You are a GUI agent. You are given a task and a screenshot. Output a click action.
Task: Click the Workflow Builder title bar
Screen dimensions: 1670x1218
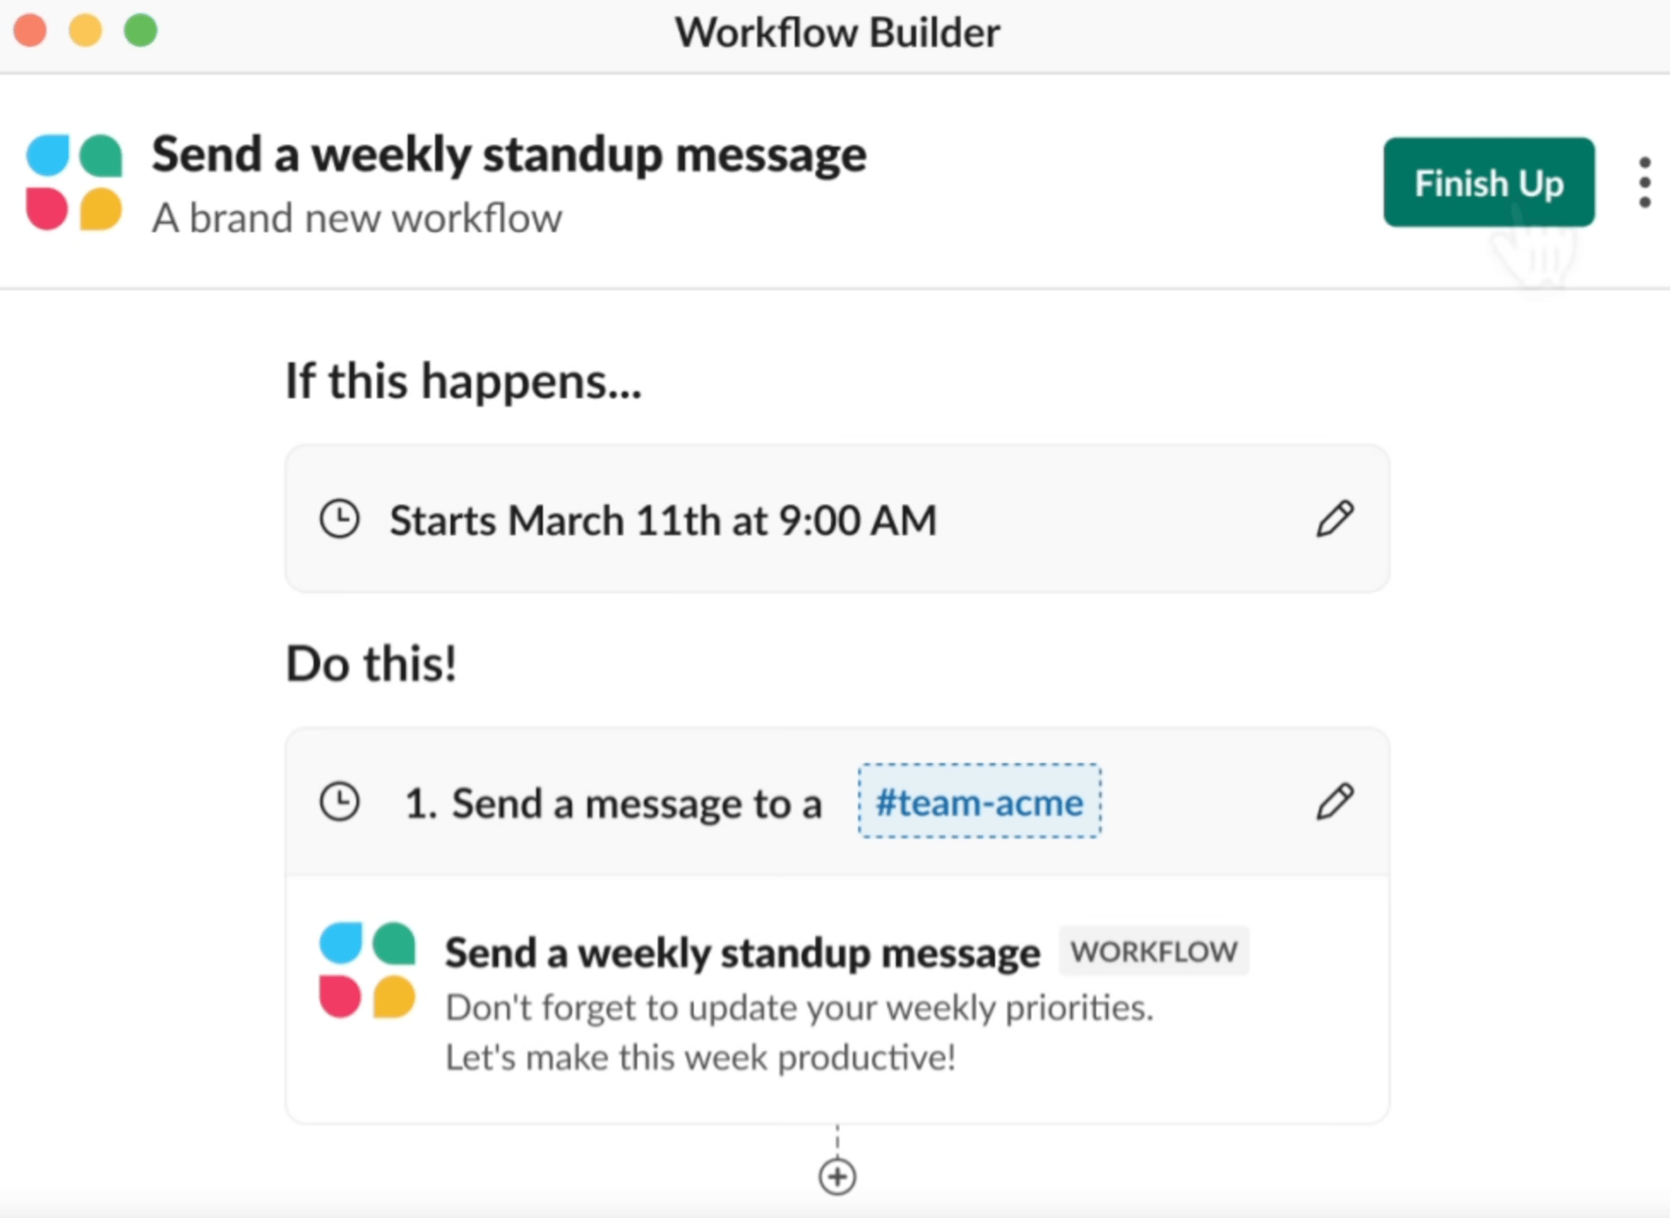(835, 32)
